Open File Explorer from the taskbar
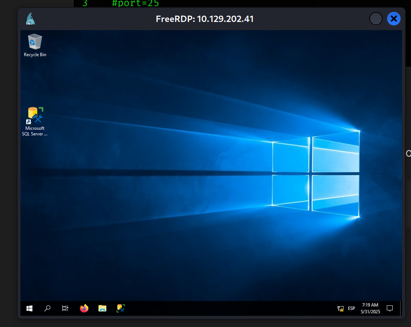Image resolution: width=411 pixels, height=327 pixels. (102, 308)
